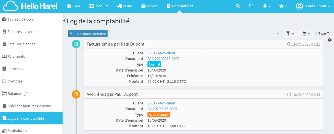334x134 pixels.
Task: Switch to the CRM module
Action: coord(74,6)
